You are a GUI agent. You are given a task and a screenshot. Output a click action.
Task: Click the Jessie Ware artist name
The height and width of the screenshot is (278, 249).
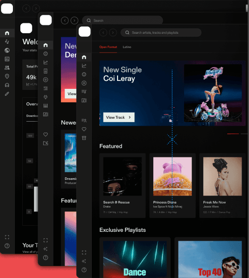pos(211,207)
